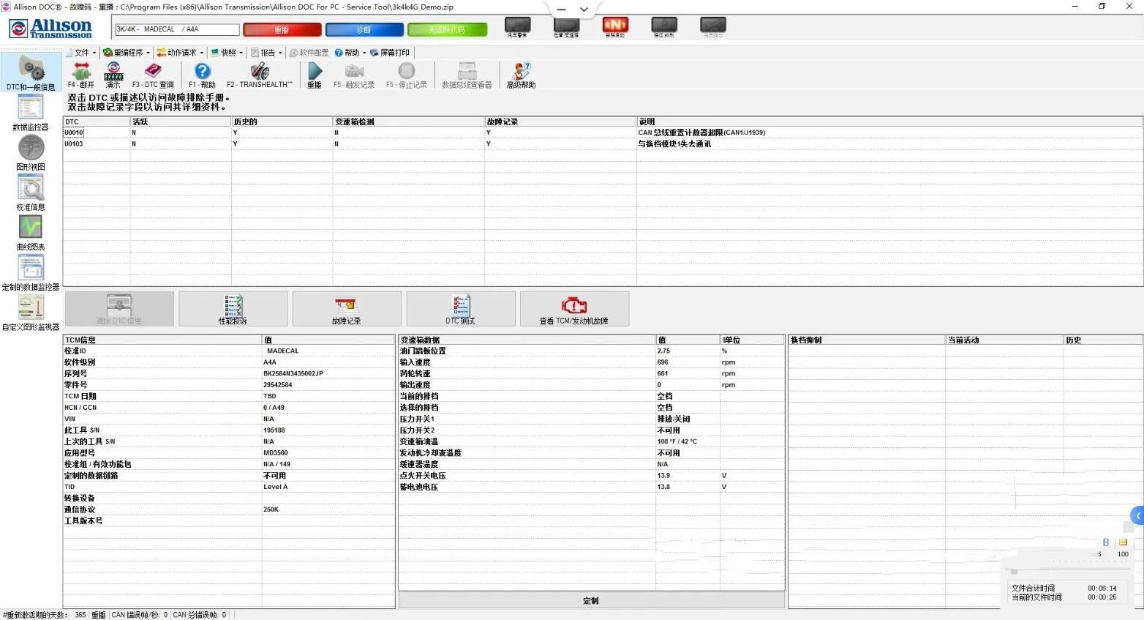Click the 说明 column header

[x=889, y=122]
